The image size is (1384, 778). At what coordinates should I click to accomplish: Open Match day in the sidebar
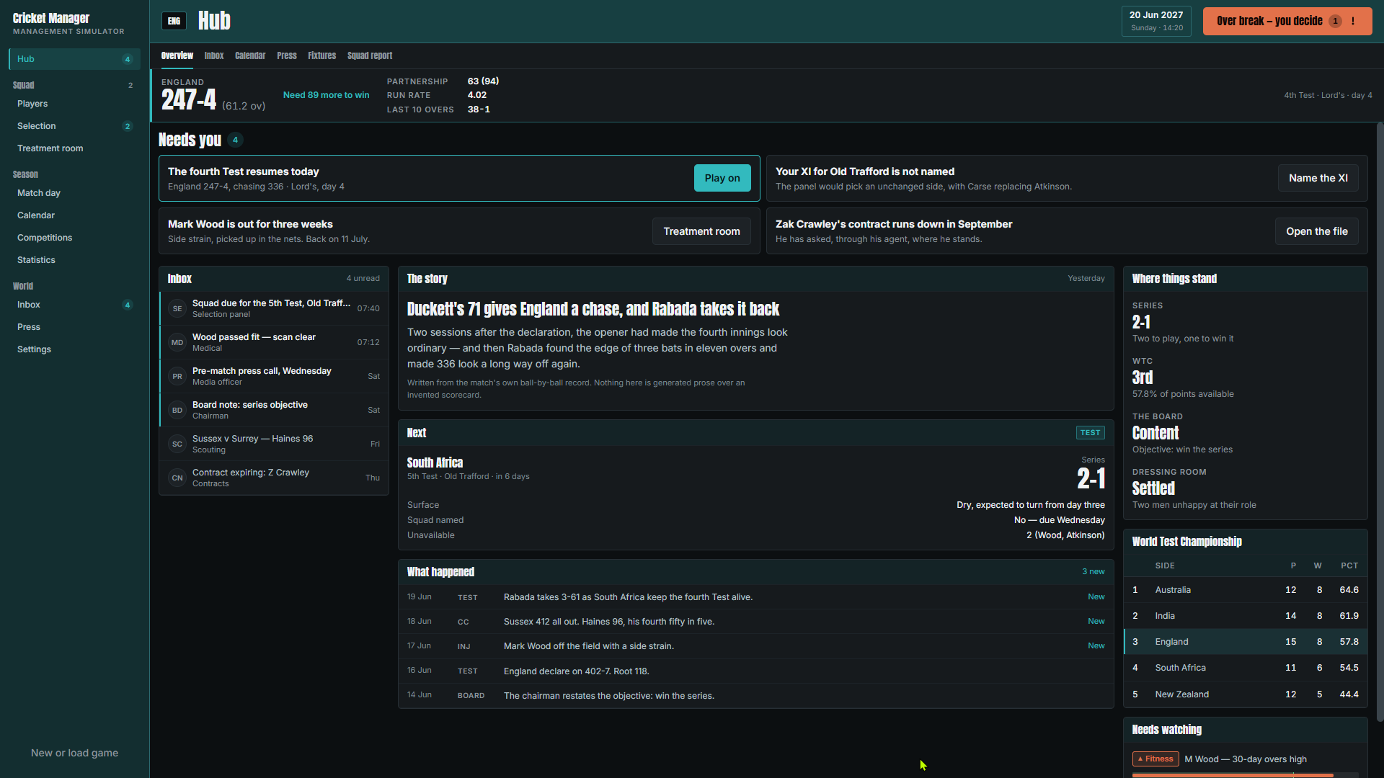pyautogui.click(x=74, y=193)
